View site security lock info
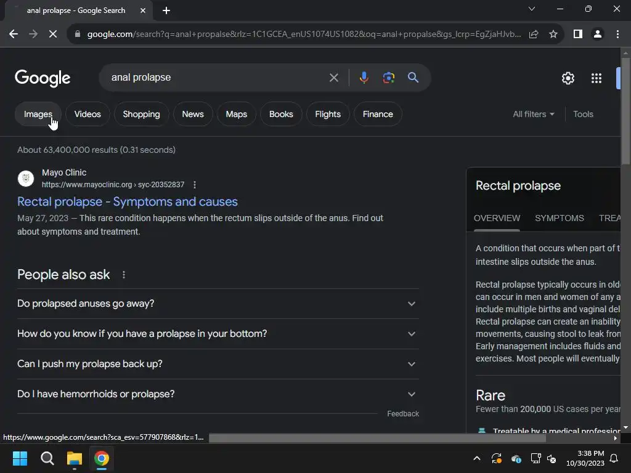Image resolution: width=631 pixels, height=473 pixels. point(78,34)
